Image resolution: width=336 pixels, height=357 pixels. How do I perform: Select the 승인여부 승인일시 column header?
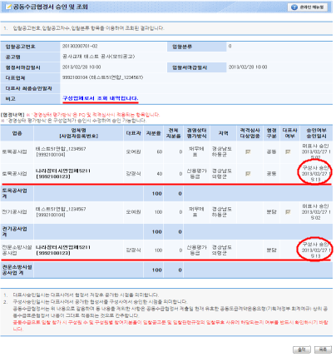coord(316,133)
